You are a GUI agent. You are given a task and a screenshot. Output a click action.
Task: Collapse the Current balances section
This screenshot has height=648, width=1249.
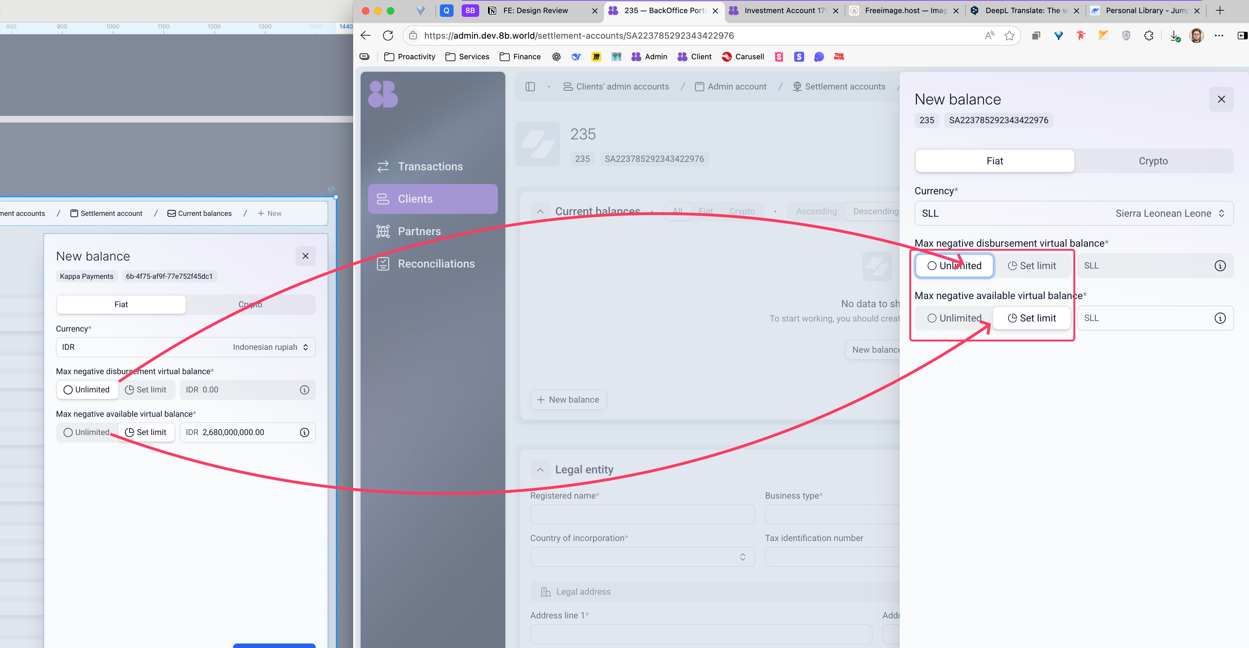point(540,211)
